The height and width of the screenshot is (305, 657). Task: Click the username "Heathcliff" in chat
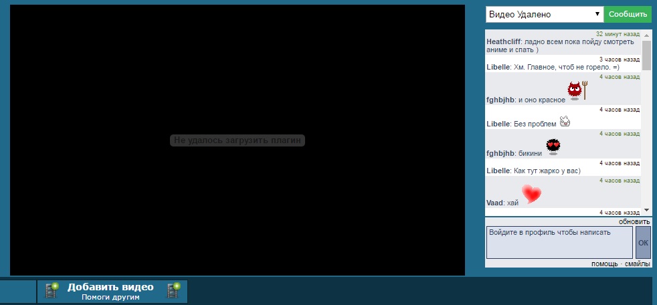pyautogui.click(x=503, y=42)
